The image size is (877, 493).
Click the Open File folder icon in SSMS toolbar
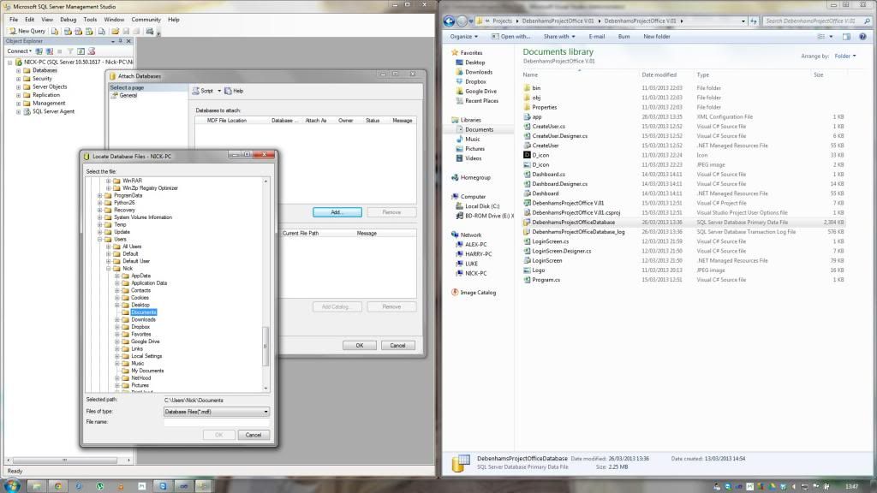pos(115,32)
